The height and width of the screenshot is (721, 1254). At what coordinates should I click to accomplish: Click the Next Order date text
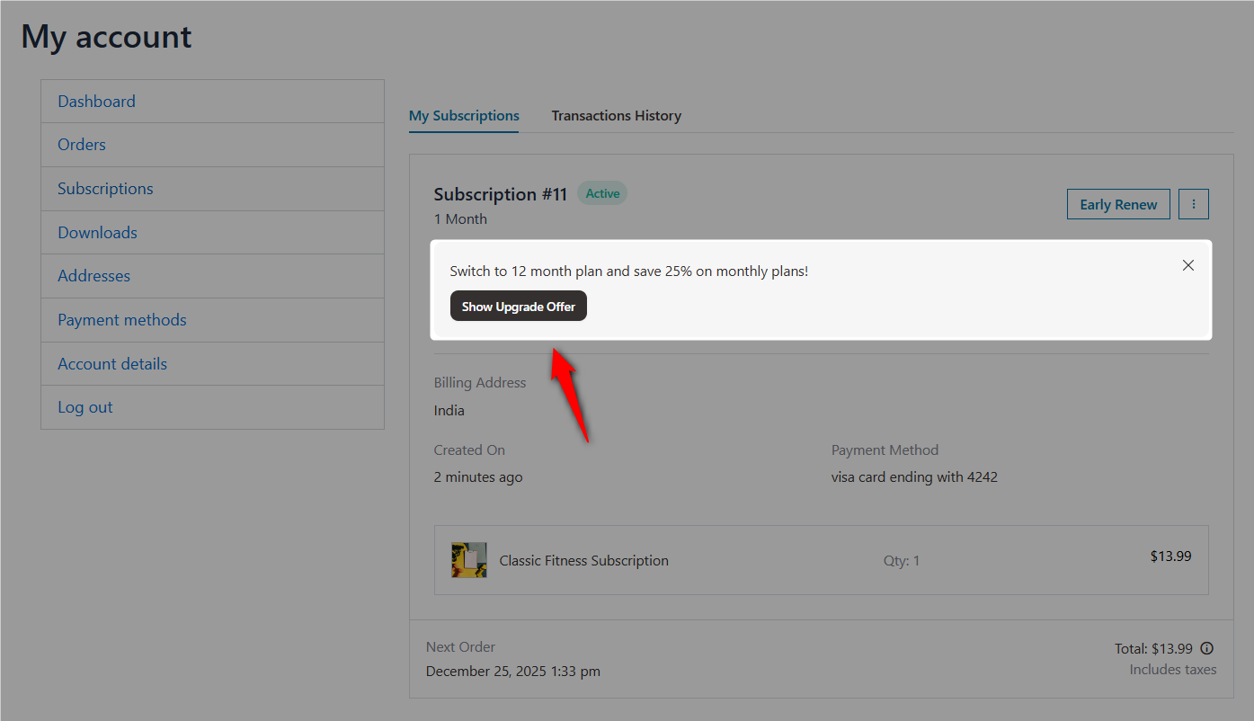[512, 671]
